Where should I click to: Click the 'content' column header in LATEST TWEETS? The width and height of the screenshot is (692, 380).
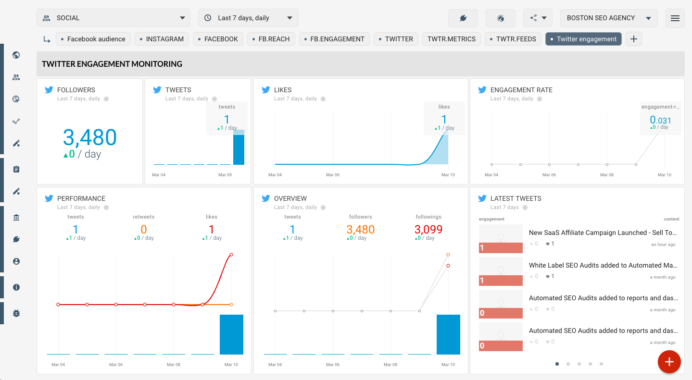[x=671, y=219]
